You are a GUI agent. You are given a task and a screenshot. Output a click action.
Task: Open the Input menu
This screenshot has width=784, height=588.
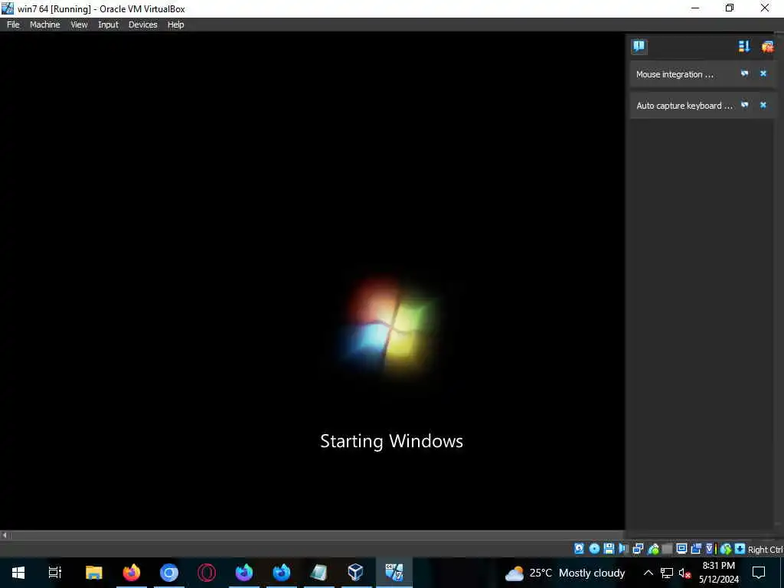click(108, 24)
